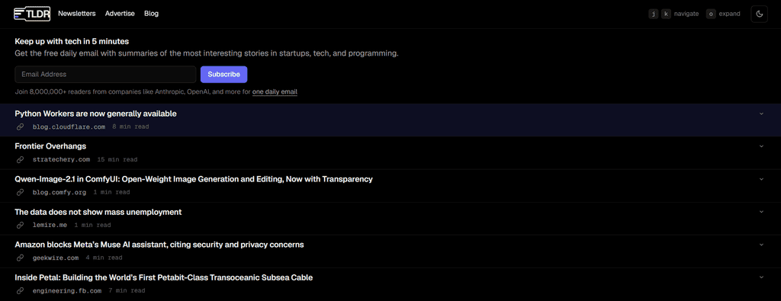Expand the Frontier Overhangs story chevron

coord(761,146)
